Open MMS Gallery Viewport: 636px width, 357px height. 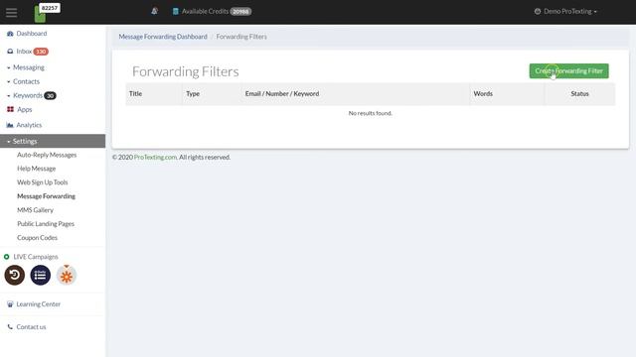35,210
